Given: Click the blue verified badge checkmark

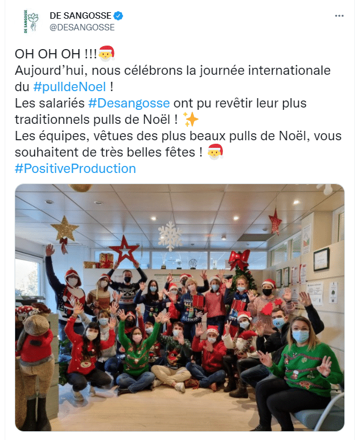Looking at the screenshot, I should click(x=118, y=16).
